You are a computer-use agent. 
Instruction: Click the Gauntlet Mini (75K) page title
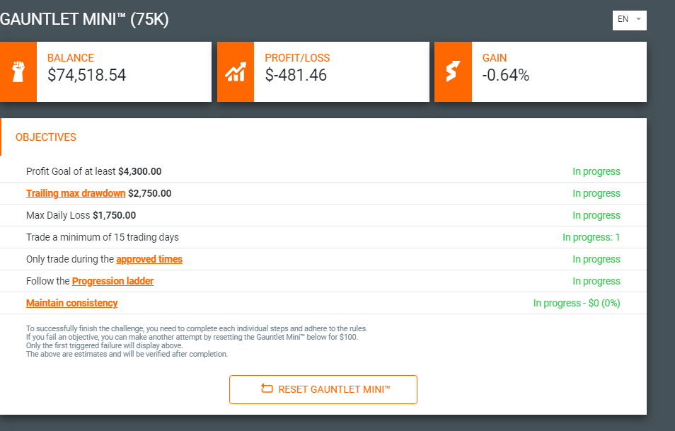tap(84, 19)
